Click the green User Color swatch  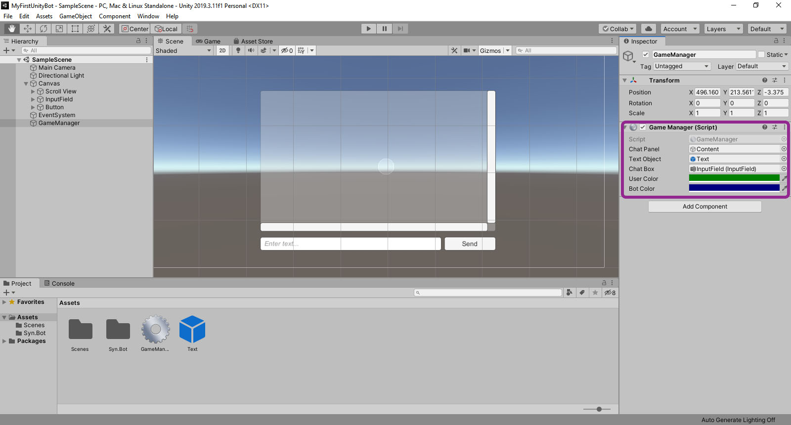734,178
